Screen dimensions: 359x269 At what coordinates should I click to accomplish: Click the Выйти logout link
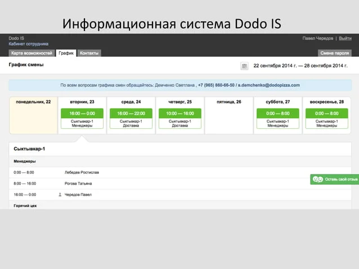click(345, 38)
